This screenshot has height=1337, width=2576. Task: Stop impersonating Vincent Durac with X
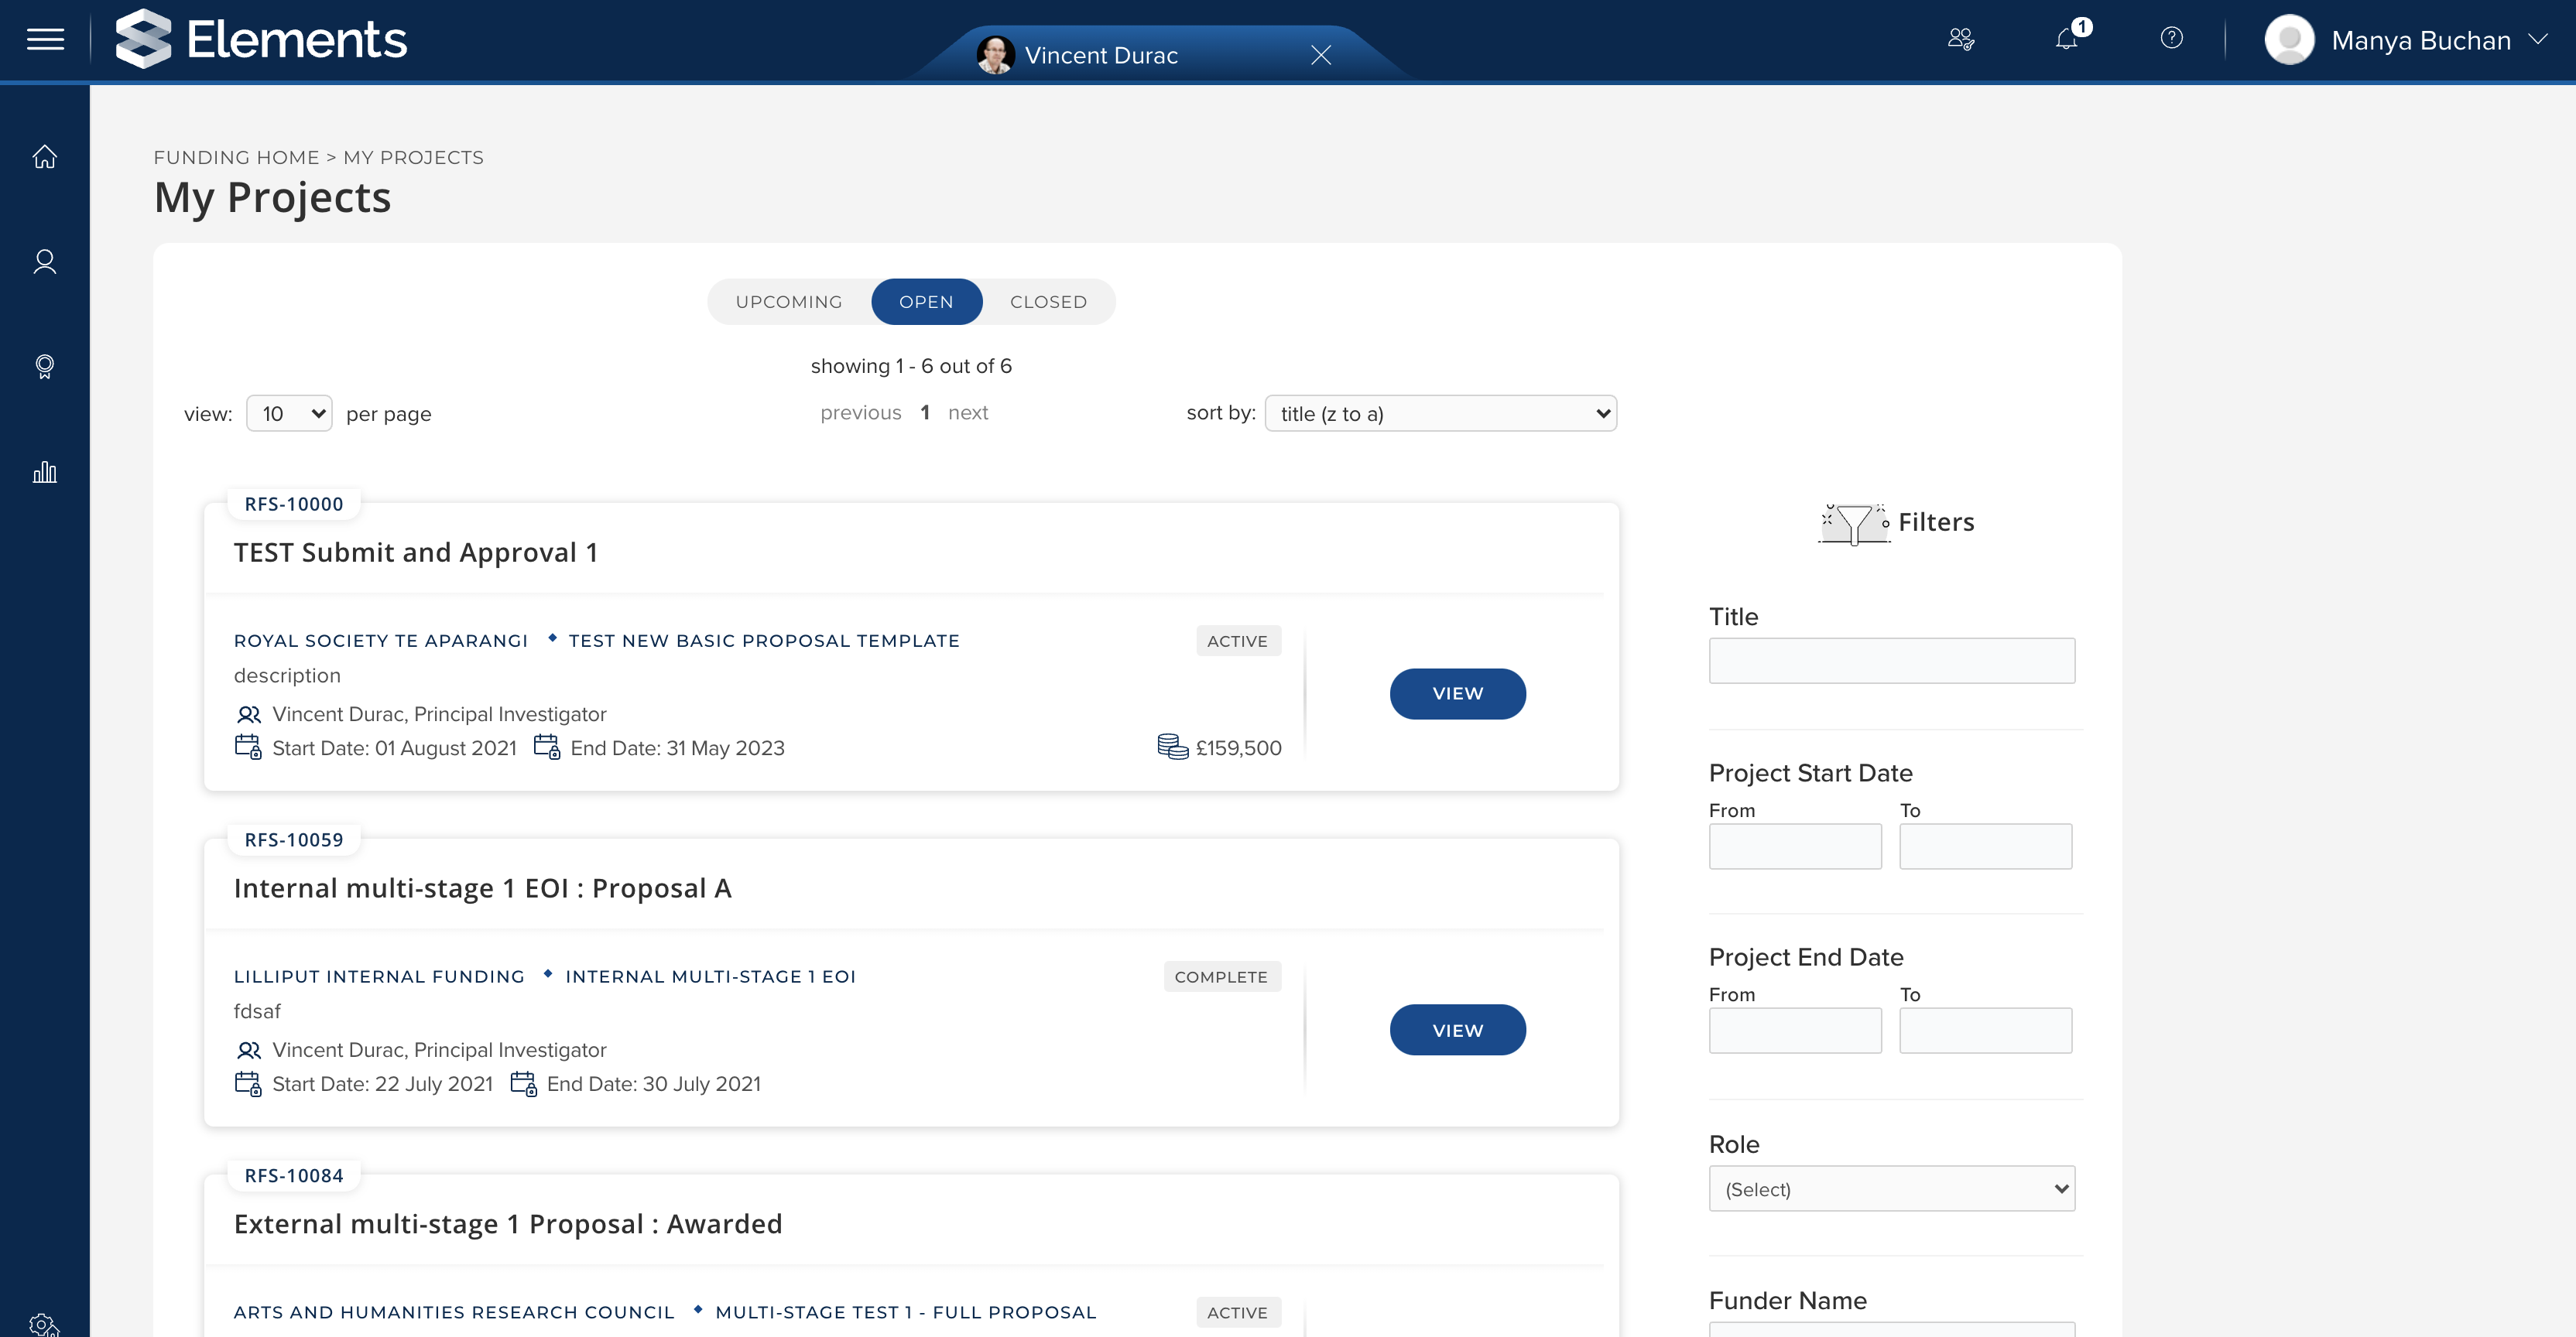coord(1321,55)
